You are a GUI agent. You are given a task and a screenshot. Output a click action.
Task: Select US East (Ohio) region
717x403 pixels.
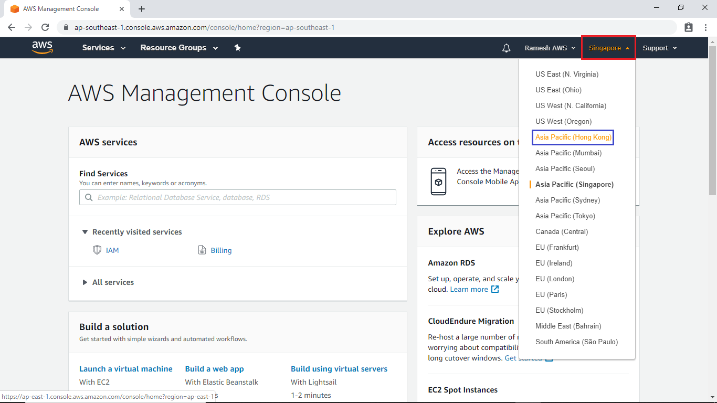coord(558,90)
